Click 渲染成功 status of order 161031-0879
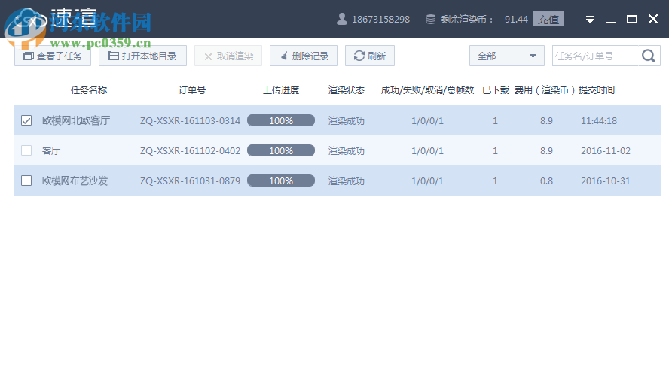The image size is (669, 367). point(347,181)
